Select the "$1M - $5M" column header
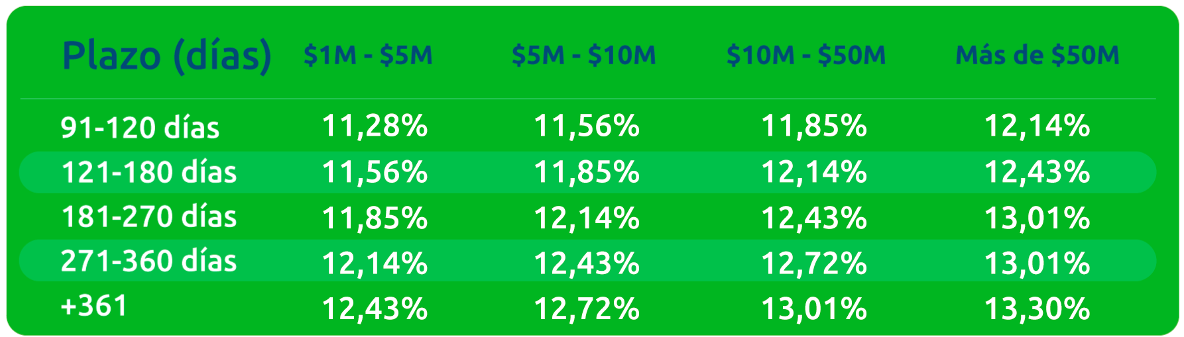 (368, 56)
